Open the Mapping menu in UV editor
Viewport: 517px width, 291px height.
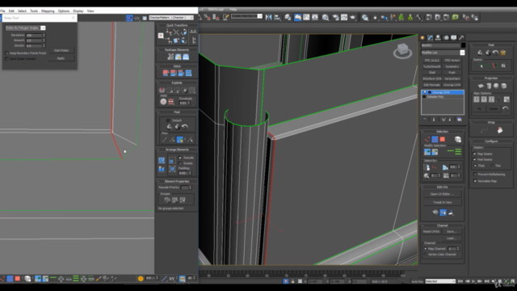coord(48,11)
